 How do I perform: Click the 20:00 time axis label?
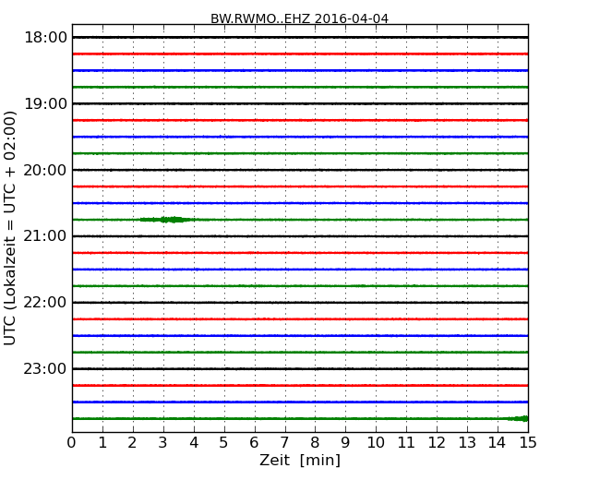[x=45, y=170]
